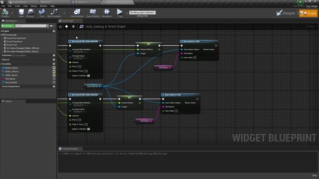Click Clear button in Compiler Results
This screenshot has height=179, width=319.
[314, 176]
